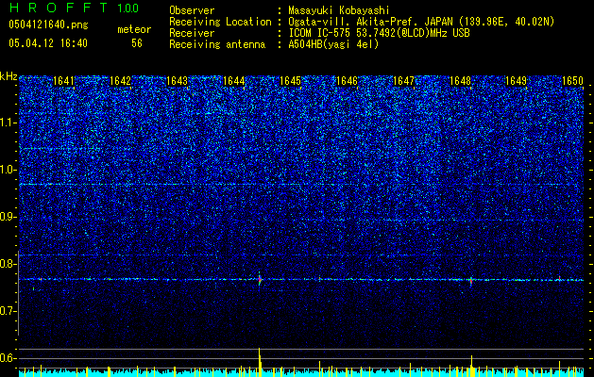
Task: Click the 1.1 kHz axis label
Action: pyautogui.click(x=8, y=123)
